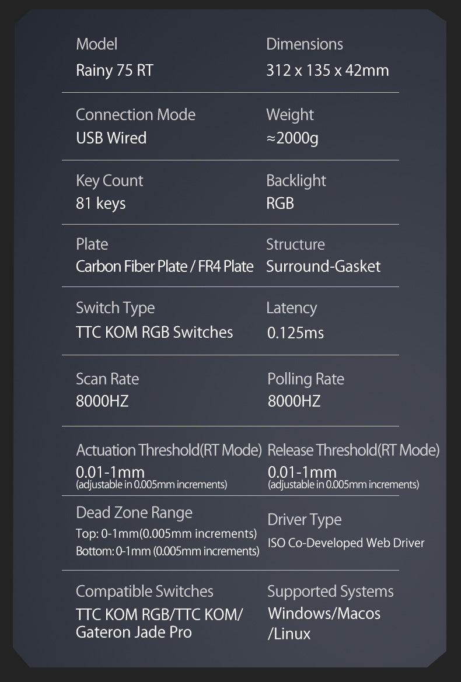
Task: Click the Rainy 75 RT model name
Action: (114, 71)
